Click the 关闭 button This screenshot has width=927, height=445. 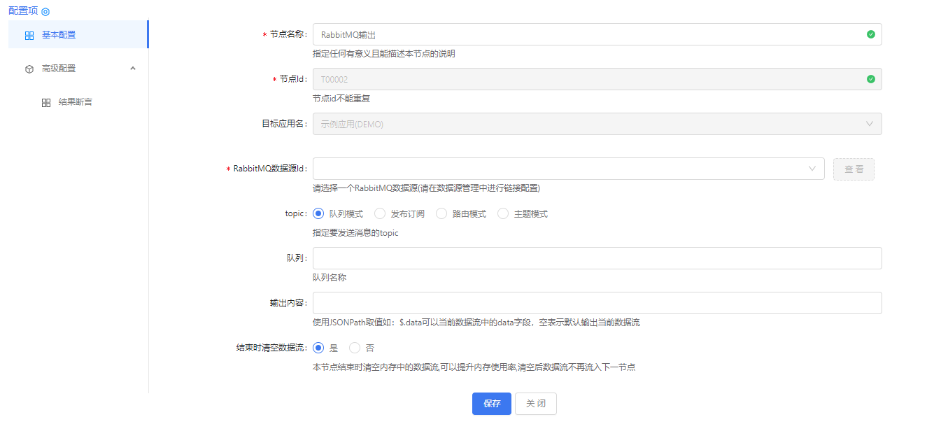535,404
